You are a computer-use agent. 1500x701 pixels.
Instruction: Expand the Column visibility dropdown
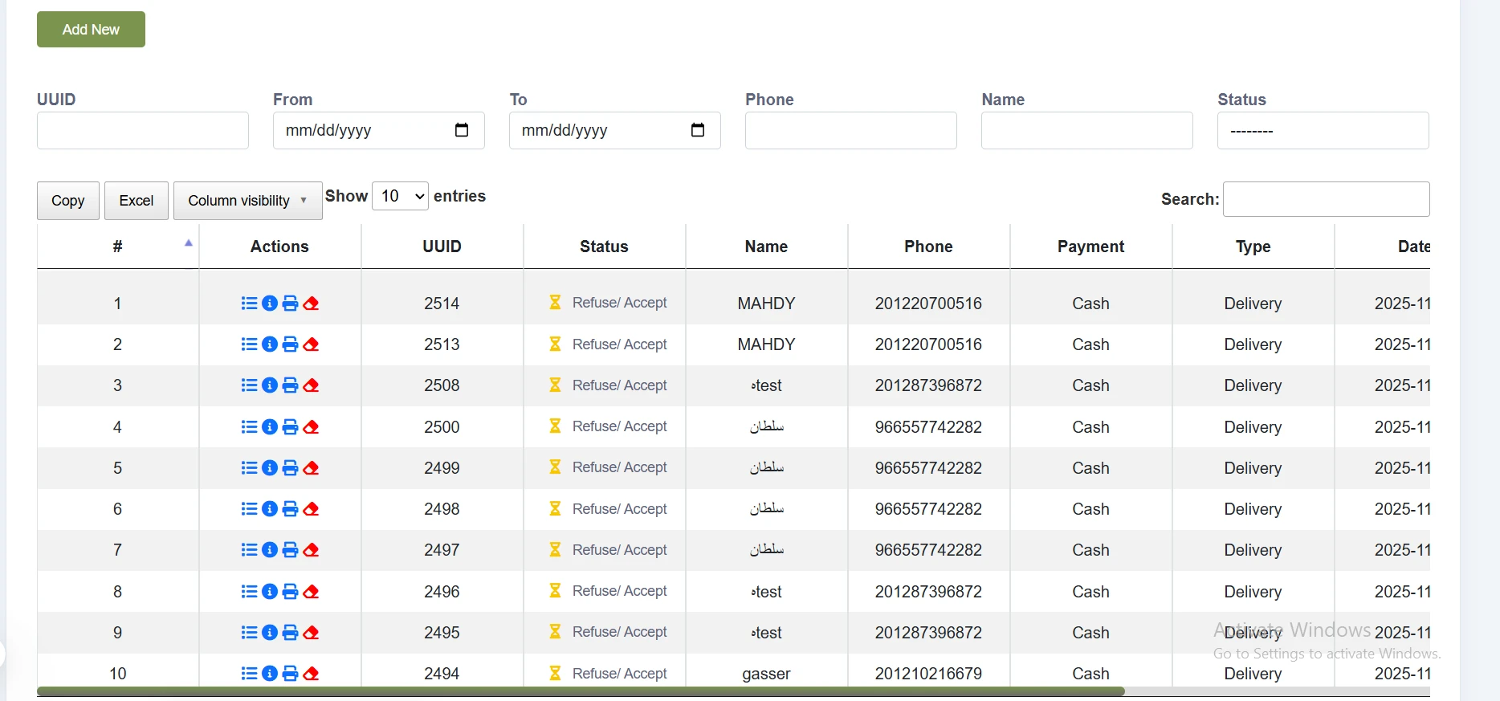click(247, 201)
